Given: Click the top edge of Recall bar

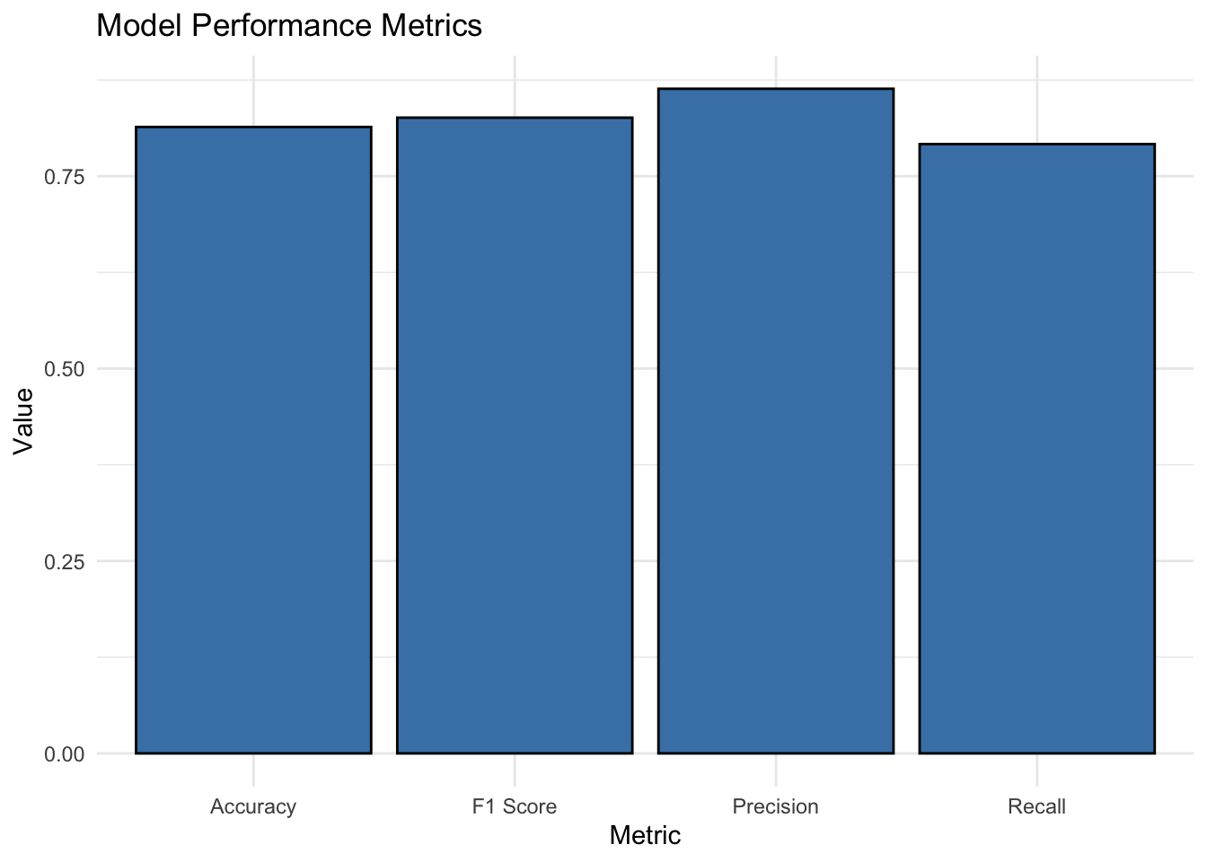Looking at the screenshot, I should tap(1037, 144).
